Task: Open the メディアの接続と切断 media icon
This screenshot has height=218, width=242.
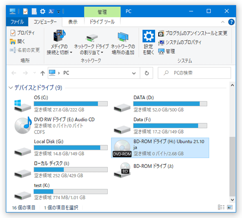Action: coord(60,36)
